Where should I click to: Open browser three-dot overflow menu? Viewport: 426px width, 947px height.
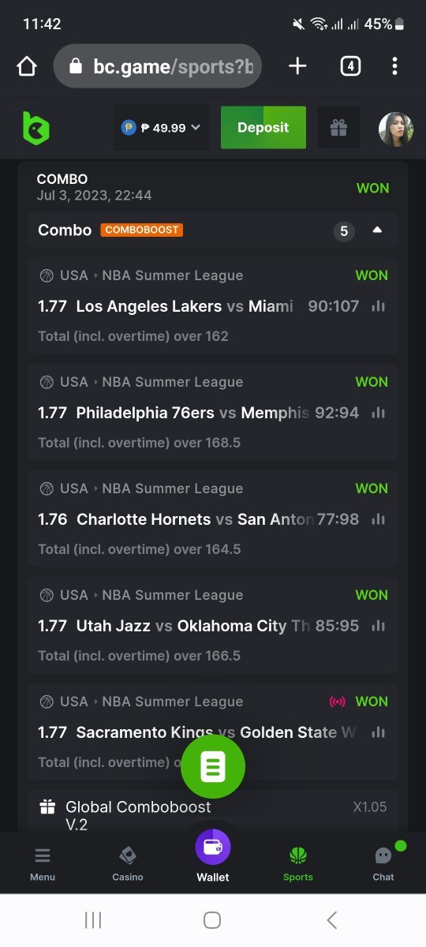[394, 66]
